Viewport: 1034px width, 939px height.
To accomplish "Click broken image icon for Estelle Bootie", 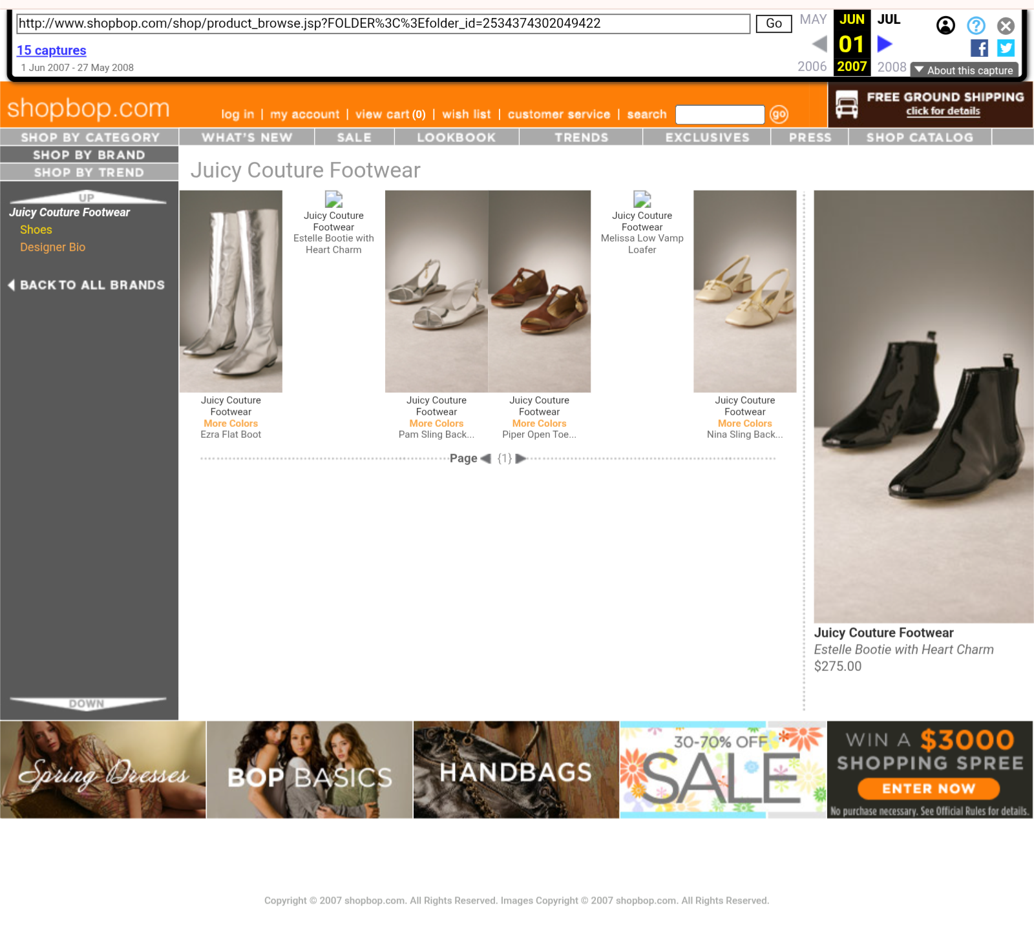I will 333,199.
